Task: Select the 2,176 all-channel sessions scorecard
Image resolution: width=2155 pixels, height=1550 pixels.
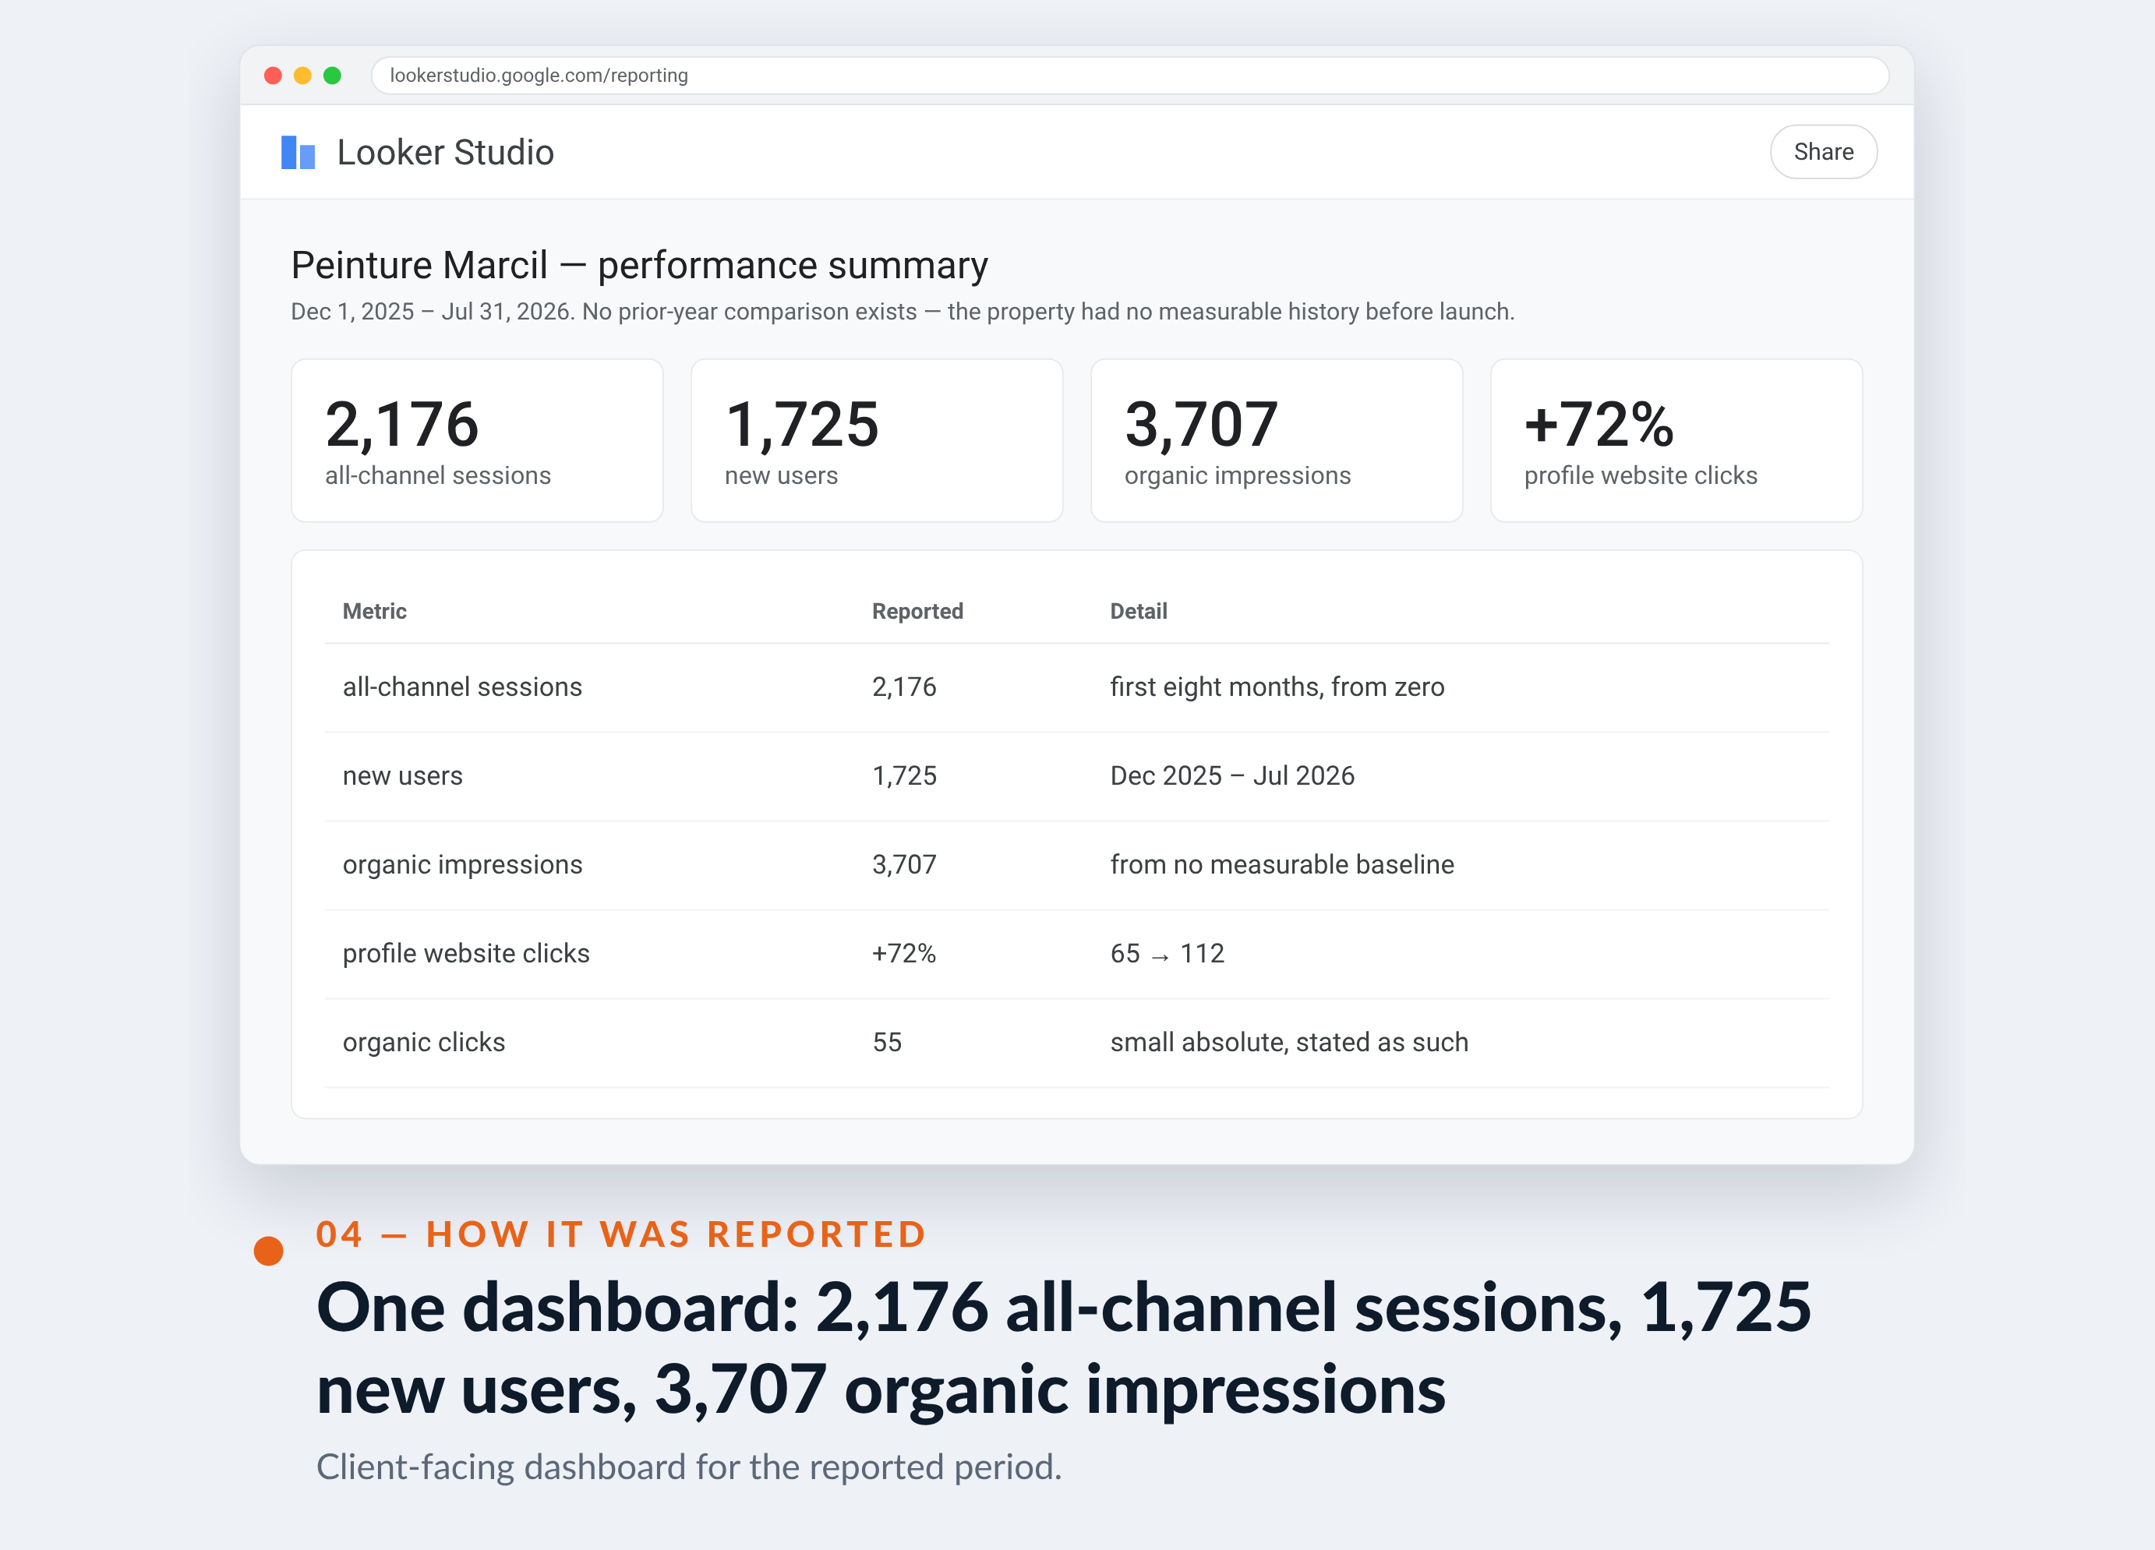Action: pos(477,440)
